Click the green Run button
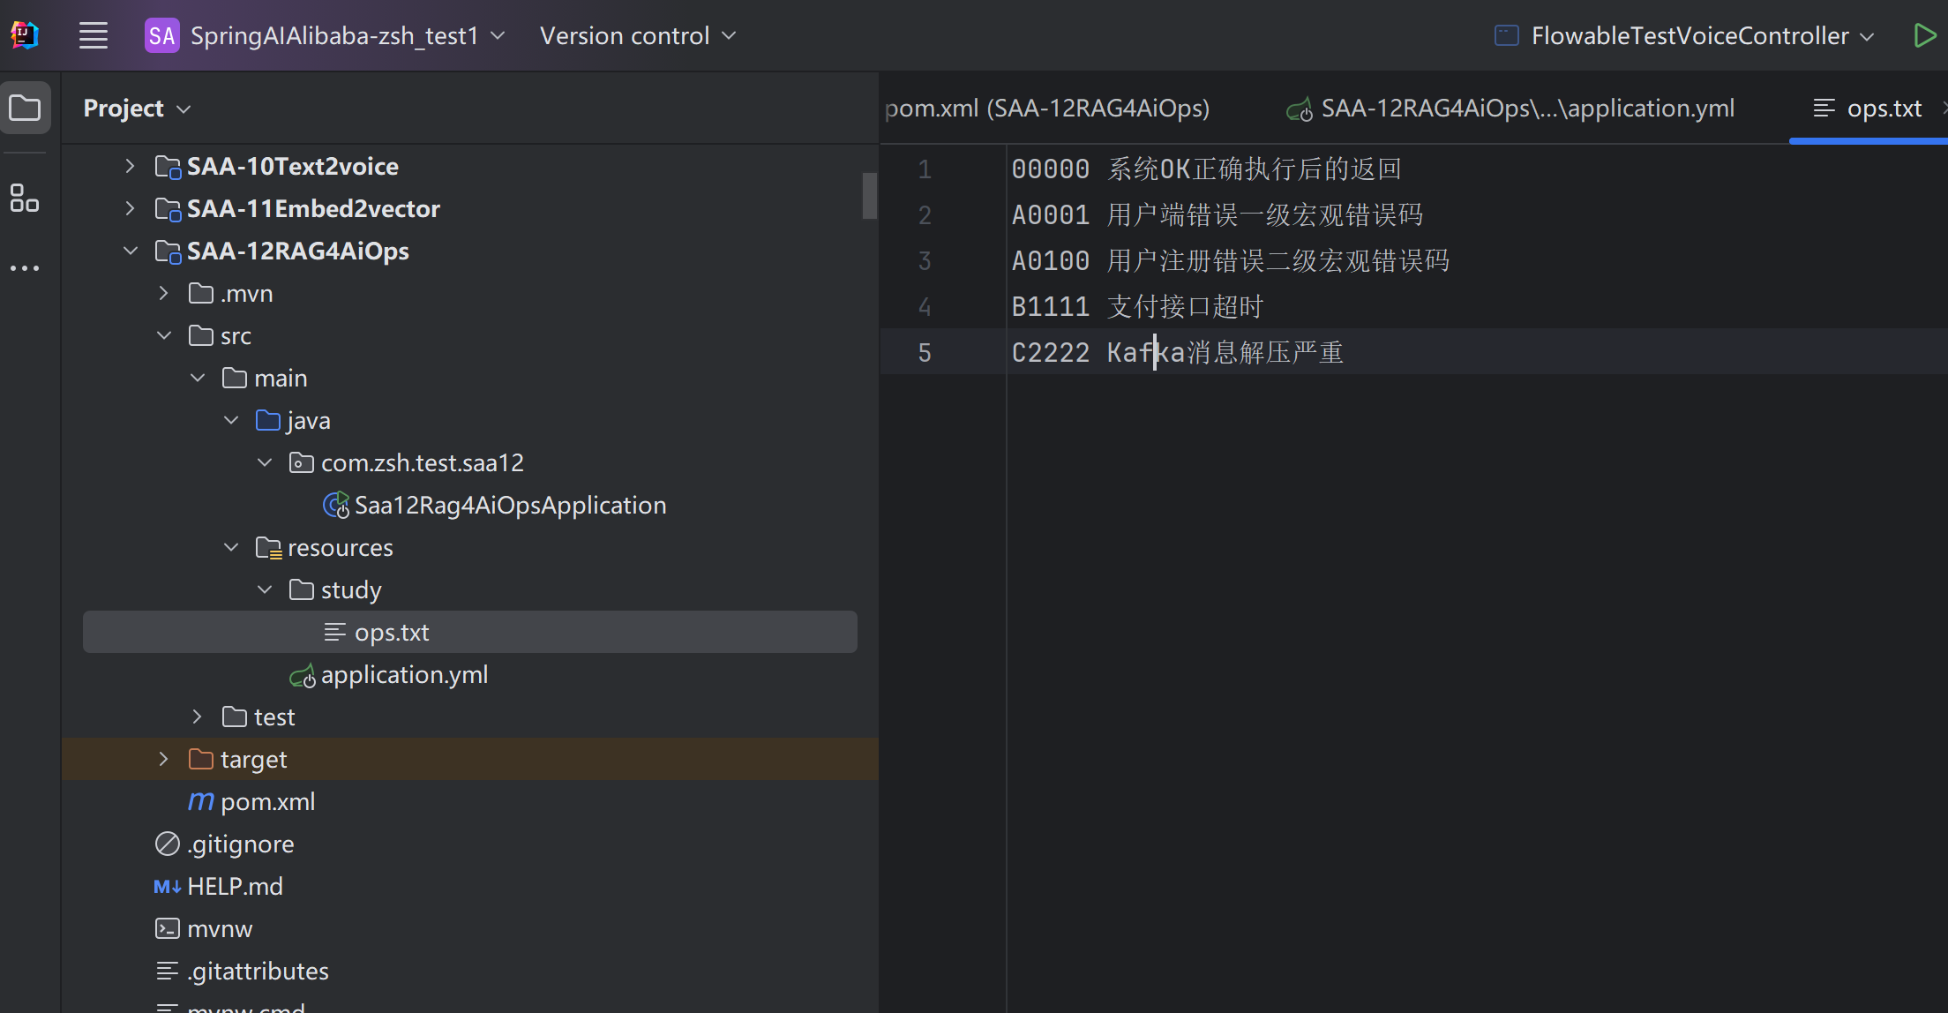The width and height of the screenshot is (1948, 1013). click(1924, 36)
